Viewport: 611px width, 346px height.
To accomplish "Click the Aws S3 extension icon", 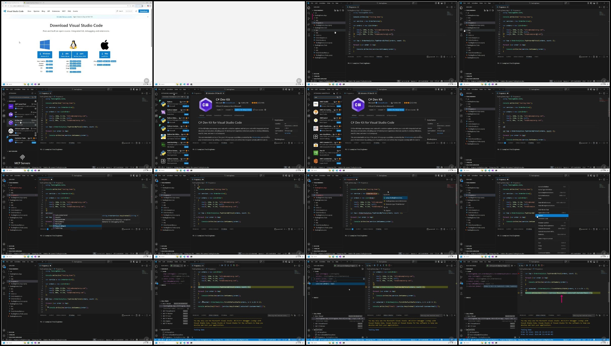I will click(x=316, y=152).
